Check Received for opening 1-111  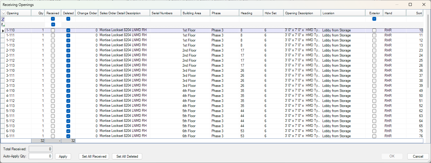tap(53, 35)
